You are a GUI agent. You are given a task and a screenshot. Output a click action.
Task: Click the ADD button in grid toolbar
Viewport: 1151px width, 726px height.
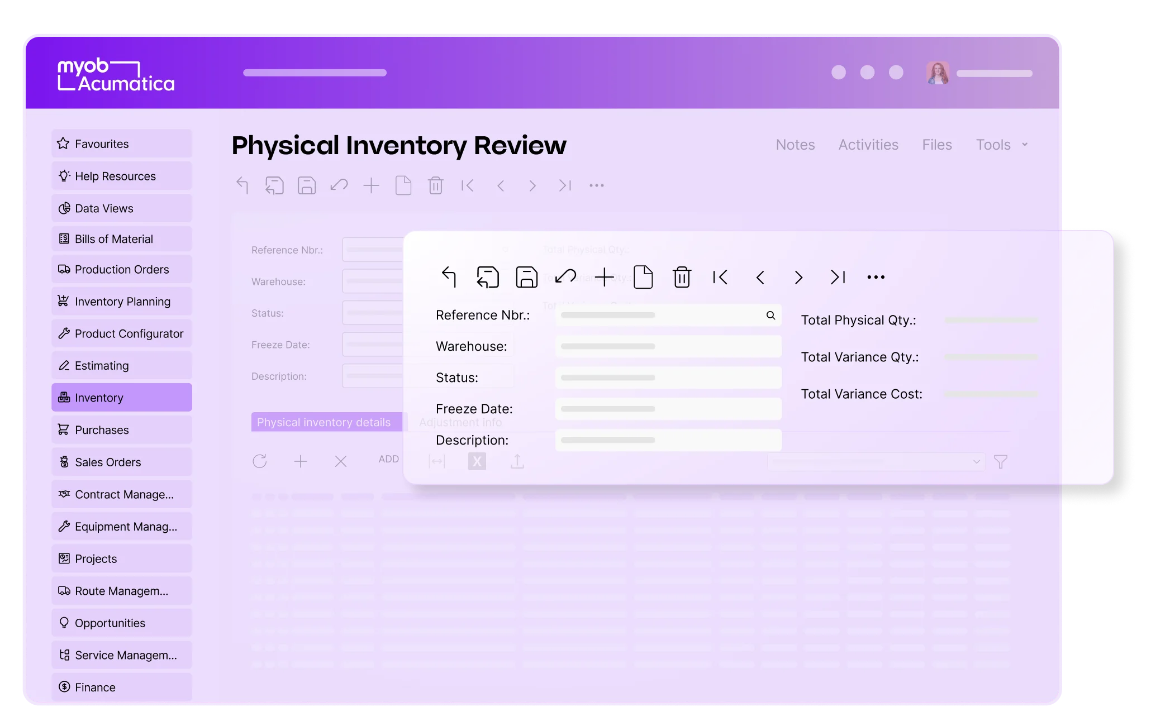click(x=389, y=459)
